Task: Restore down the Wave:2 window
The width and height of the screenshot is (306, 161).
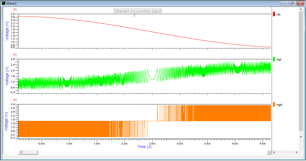Action: (292, 3)
